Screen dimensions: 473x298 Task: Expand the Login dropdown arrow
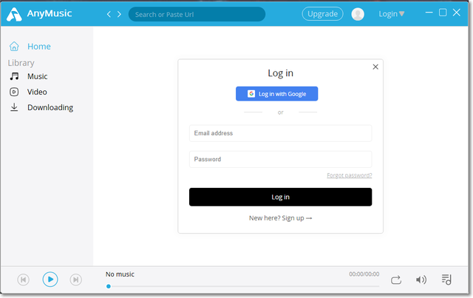pos(402,14)
